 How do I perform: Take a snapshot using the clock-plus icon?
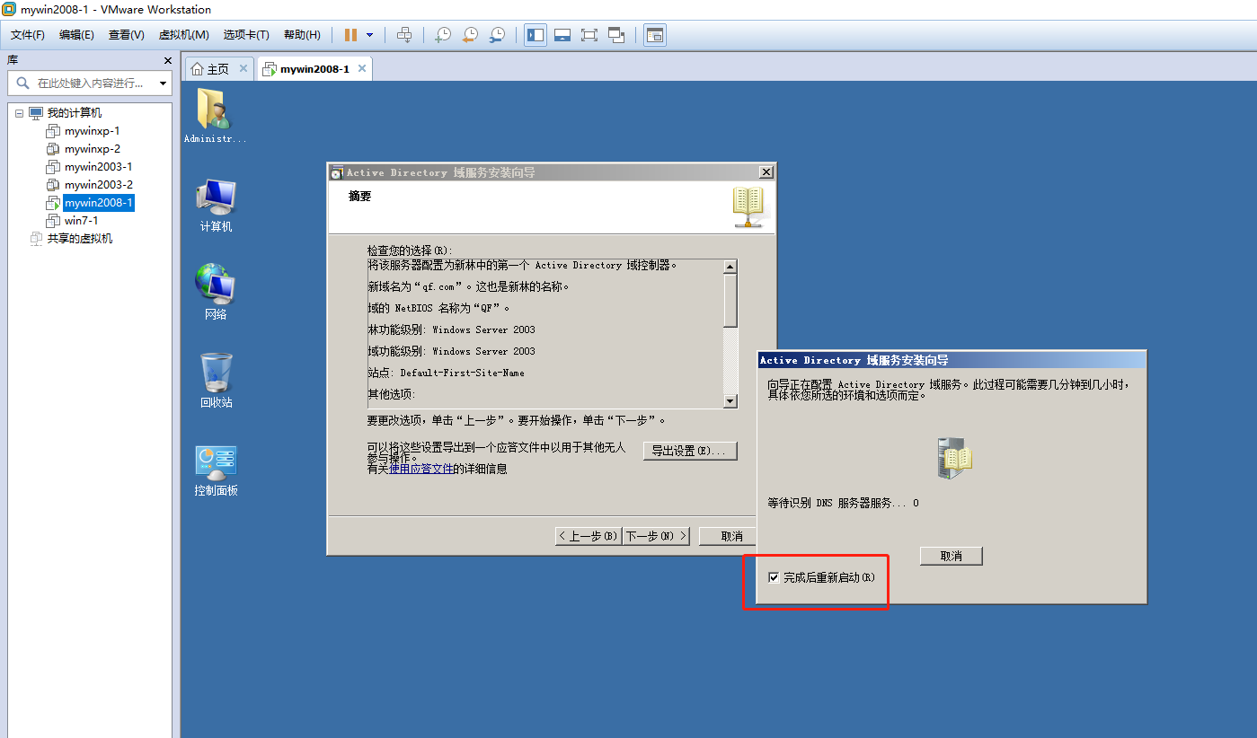point(442,35)
